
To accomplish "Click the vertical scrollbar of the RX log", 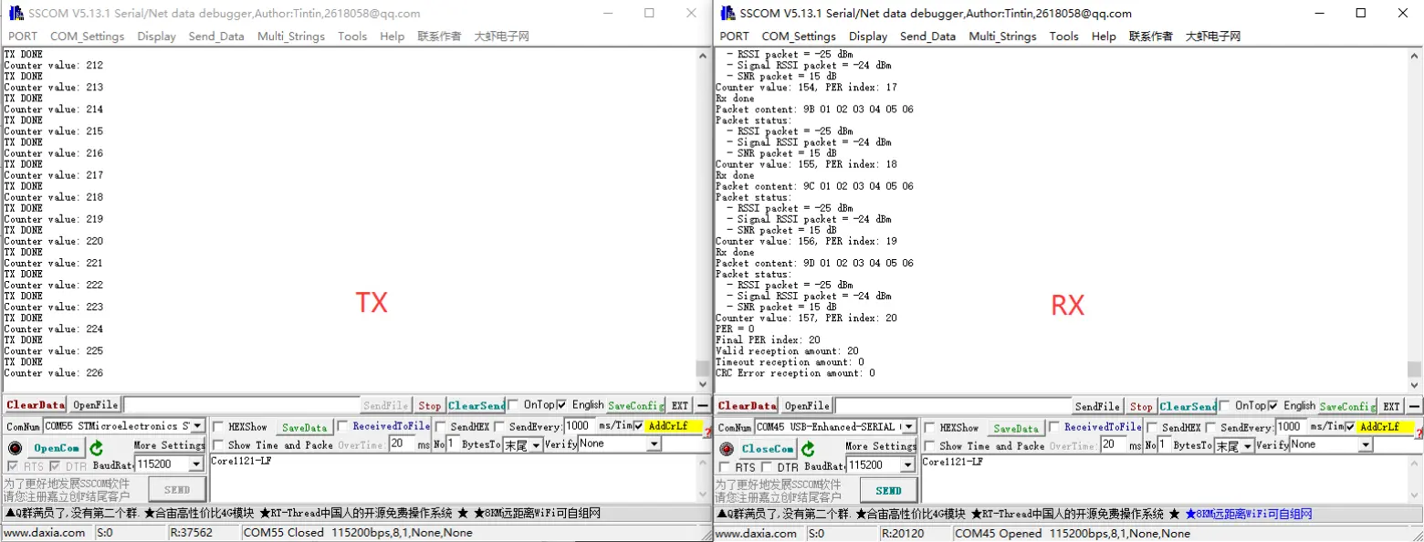I will (1414, 210).
